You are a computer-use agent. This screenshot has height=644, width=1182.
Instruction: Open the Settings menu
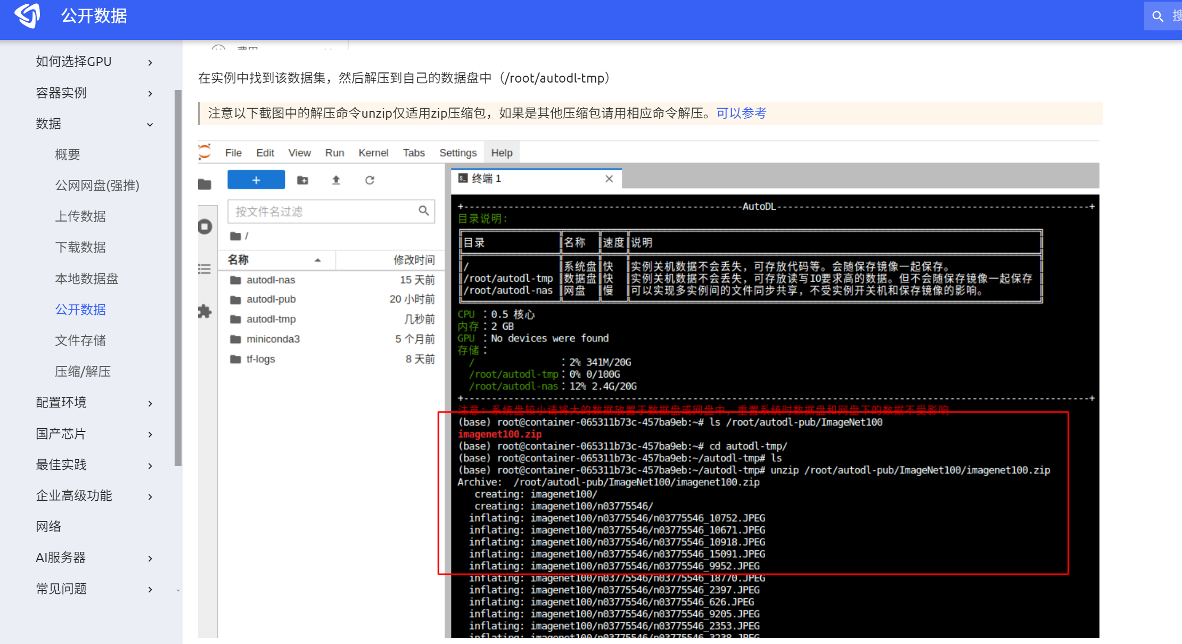(x=457, y=153)
